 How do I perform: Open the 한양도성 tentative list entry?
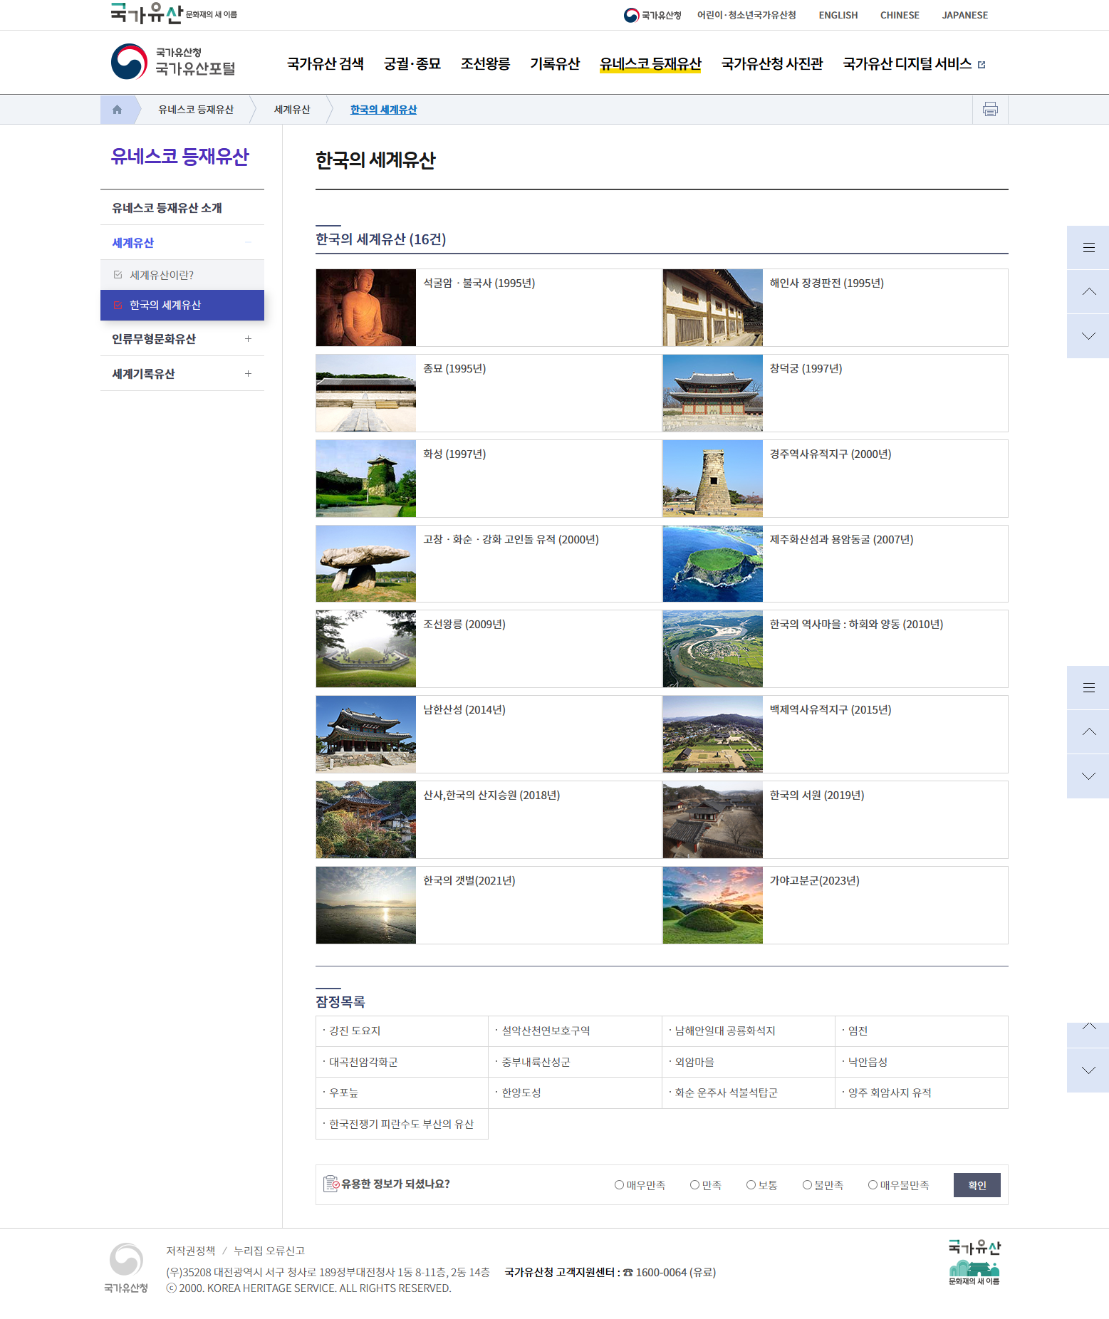pos(521,1093)
